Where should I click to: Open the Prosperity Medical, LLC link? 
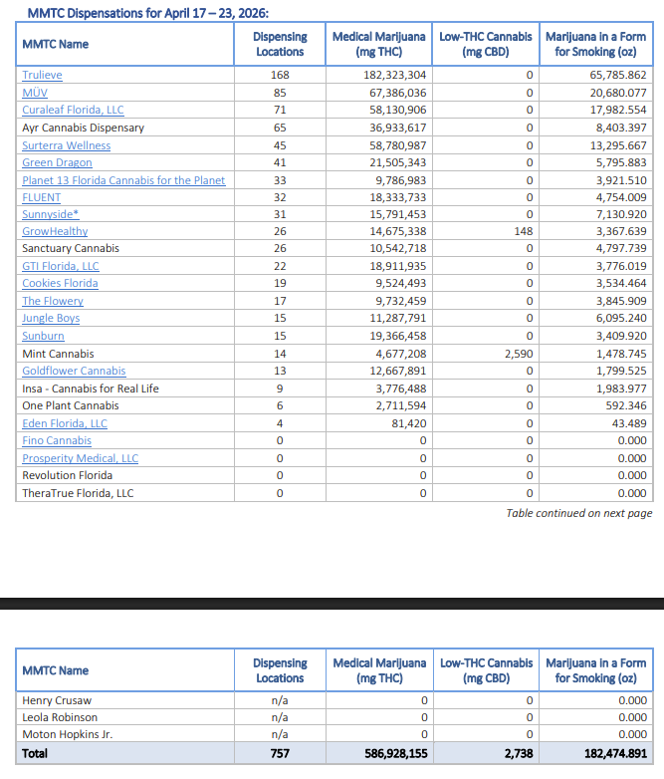click(81, 458)
